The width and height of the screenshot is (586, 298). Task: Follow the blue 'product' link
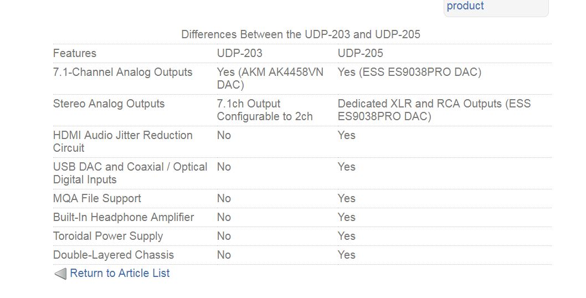[x=465, y=6]
